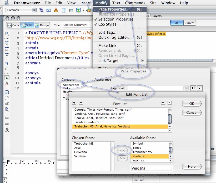The height and width of the screenshot is (183, 216).
Task: Show Current CSS selection mode
Action: pos(189,23)
